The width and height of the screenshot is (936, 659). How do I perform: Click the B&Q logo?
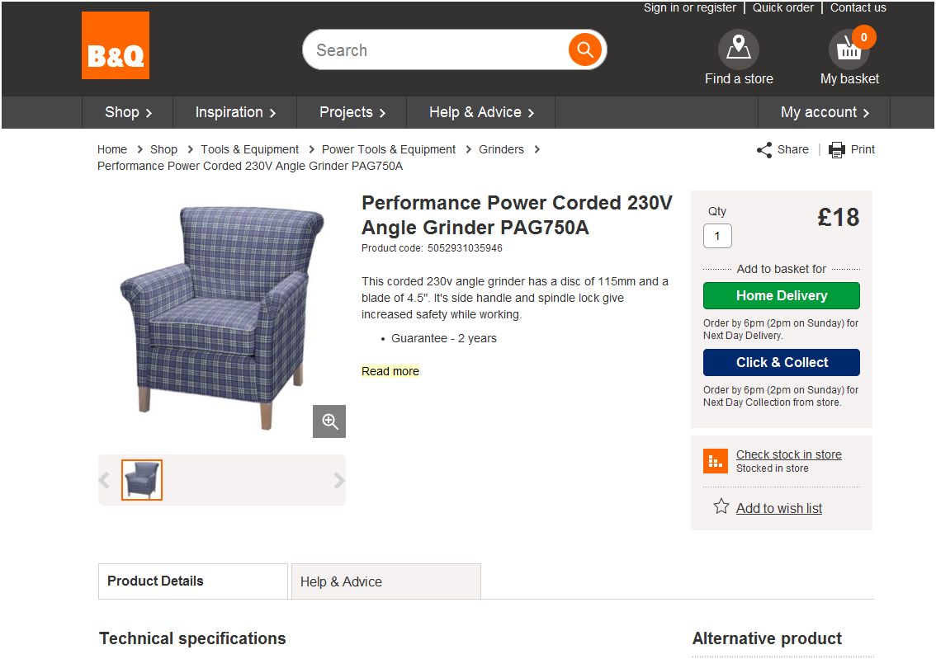click(x=116, y=45)
